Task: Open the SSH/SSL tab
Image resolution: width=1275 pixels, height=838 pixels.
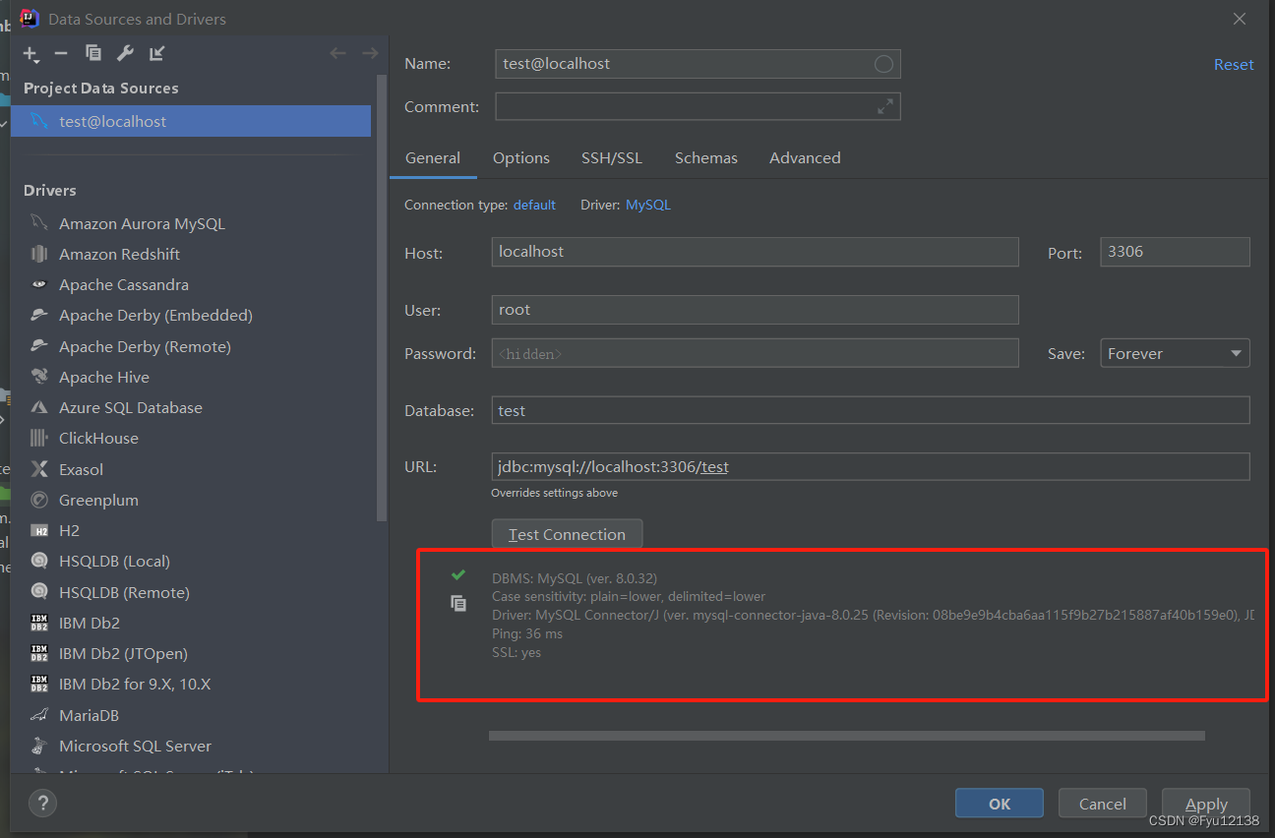Action: (612, 157)
